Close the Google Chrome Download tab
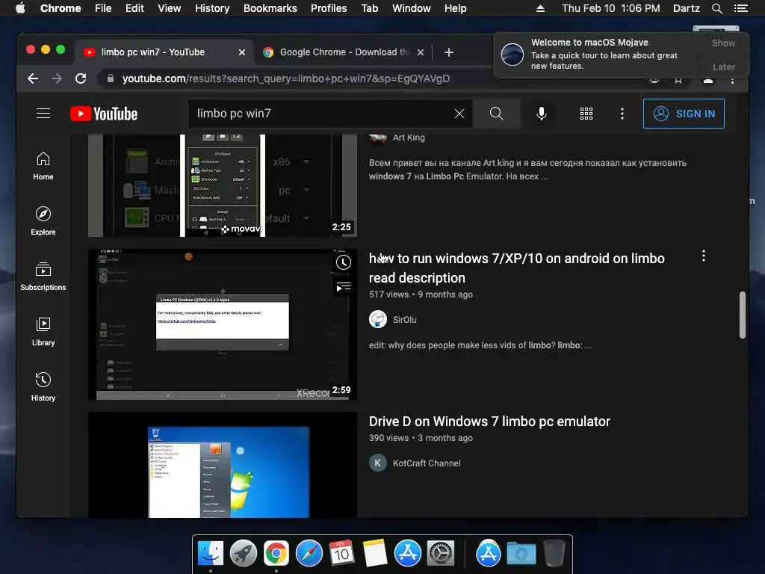 (x=421, y=52)
